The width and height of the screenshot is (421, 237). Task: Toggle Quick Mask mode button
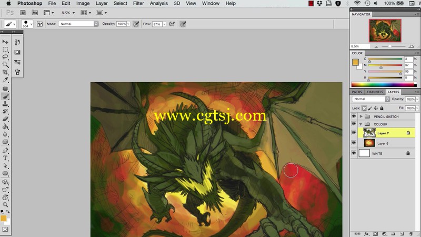click(5, 229)
